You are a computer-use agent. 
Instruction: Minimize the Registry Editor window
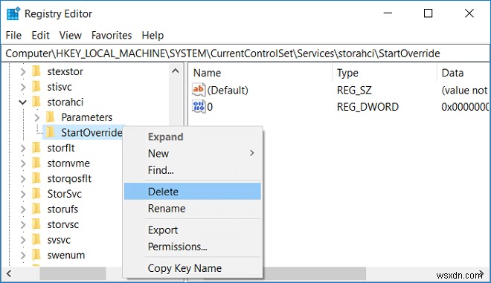coord(388,13)
